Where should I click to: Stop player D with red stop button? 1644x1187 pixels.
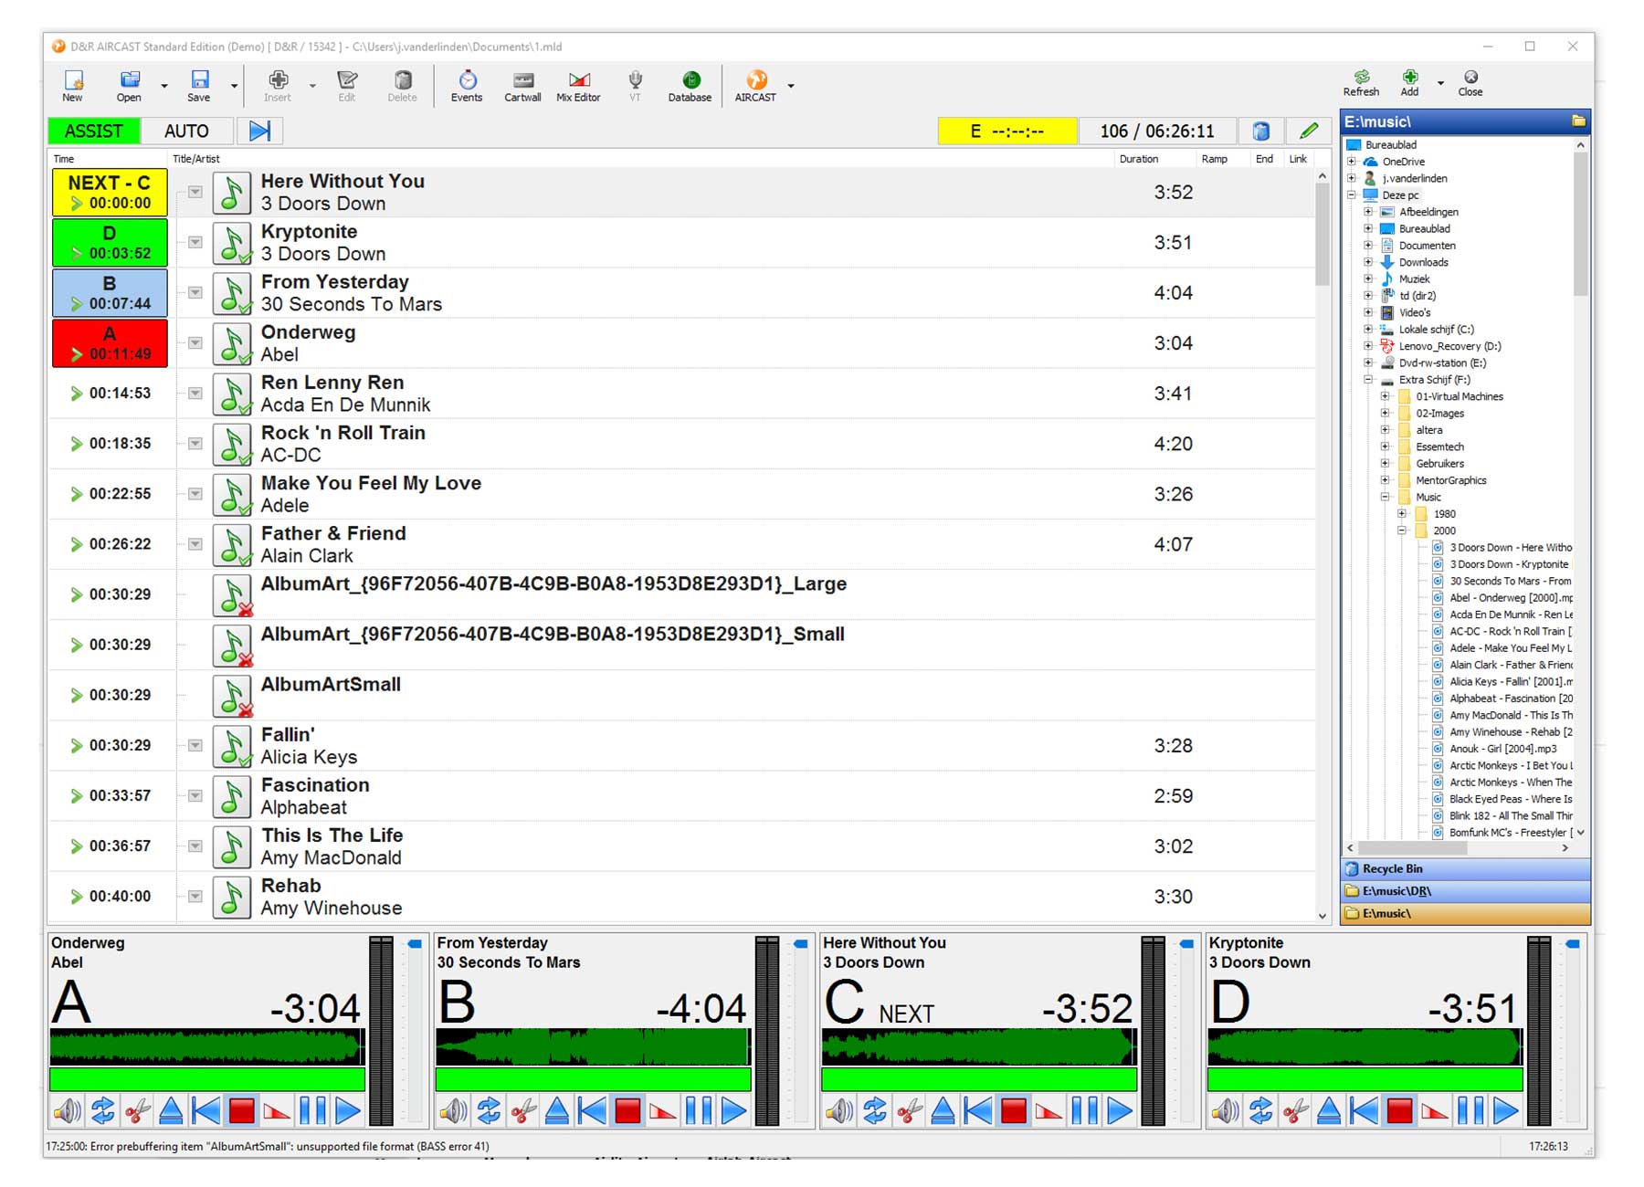[x=1399, y=1111]
